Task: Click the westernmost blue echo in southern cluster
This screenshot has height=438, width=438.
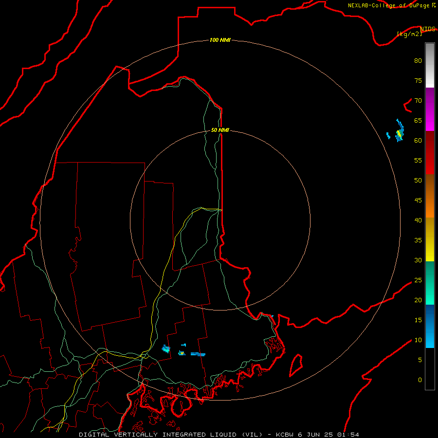Action: 166,348
